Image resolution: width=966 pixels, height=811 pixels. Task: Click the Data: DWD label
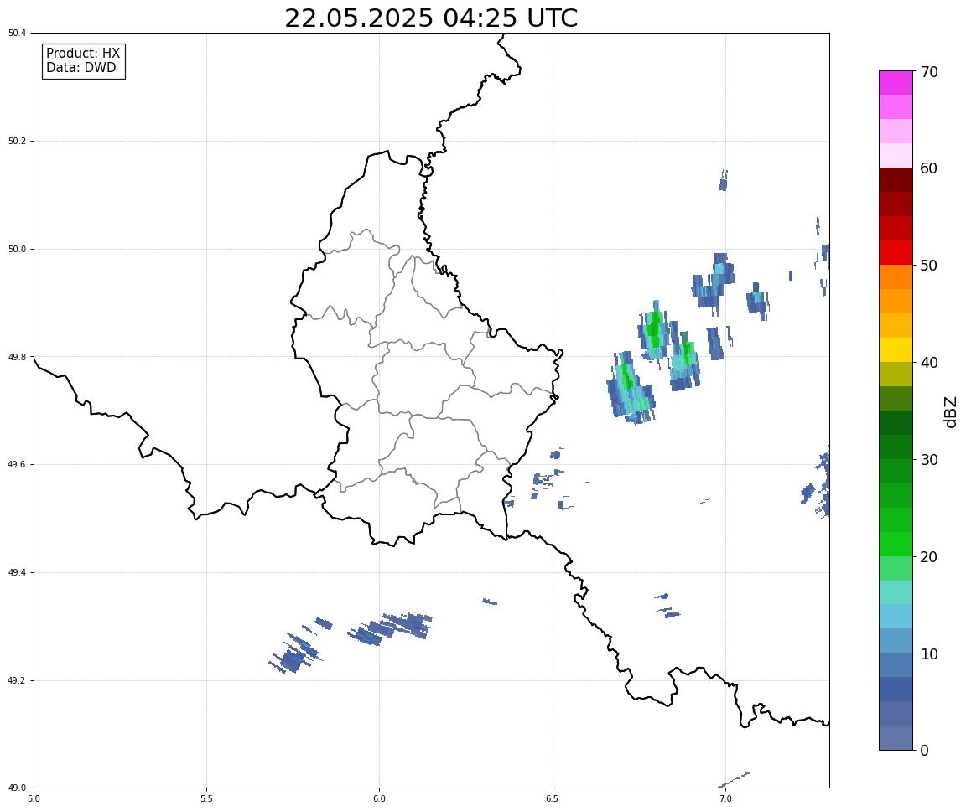[x=80, y=68]
